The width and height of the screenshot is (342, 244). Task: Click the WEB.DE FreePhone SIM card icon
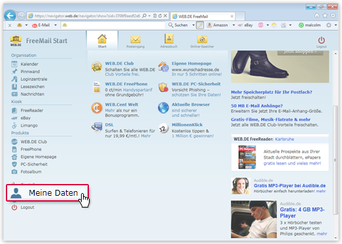pos(96,87)
